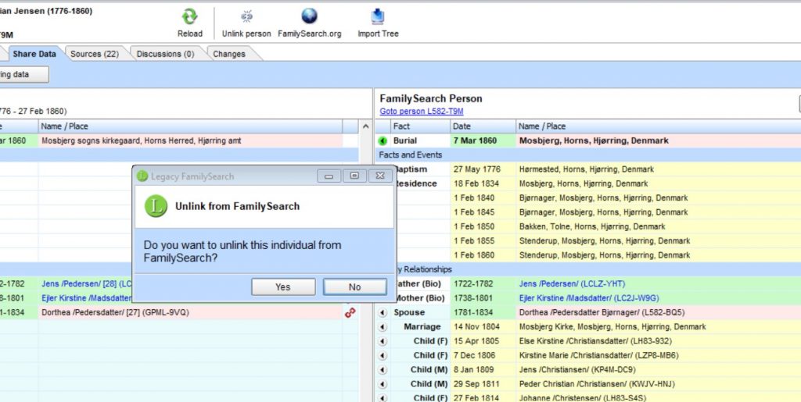Select Baptism date 27 May 1776
This screenshot has height=402, width=801.
tap(476, 169)
